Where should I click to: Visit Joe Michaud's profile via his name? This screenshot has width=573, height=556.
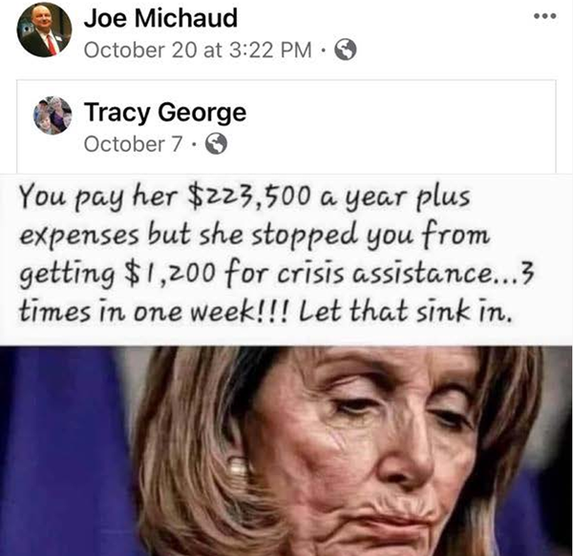click(x=160, y=17)
